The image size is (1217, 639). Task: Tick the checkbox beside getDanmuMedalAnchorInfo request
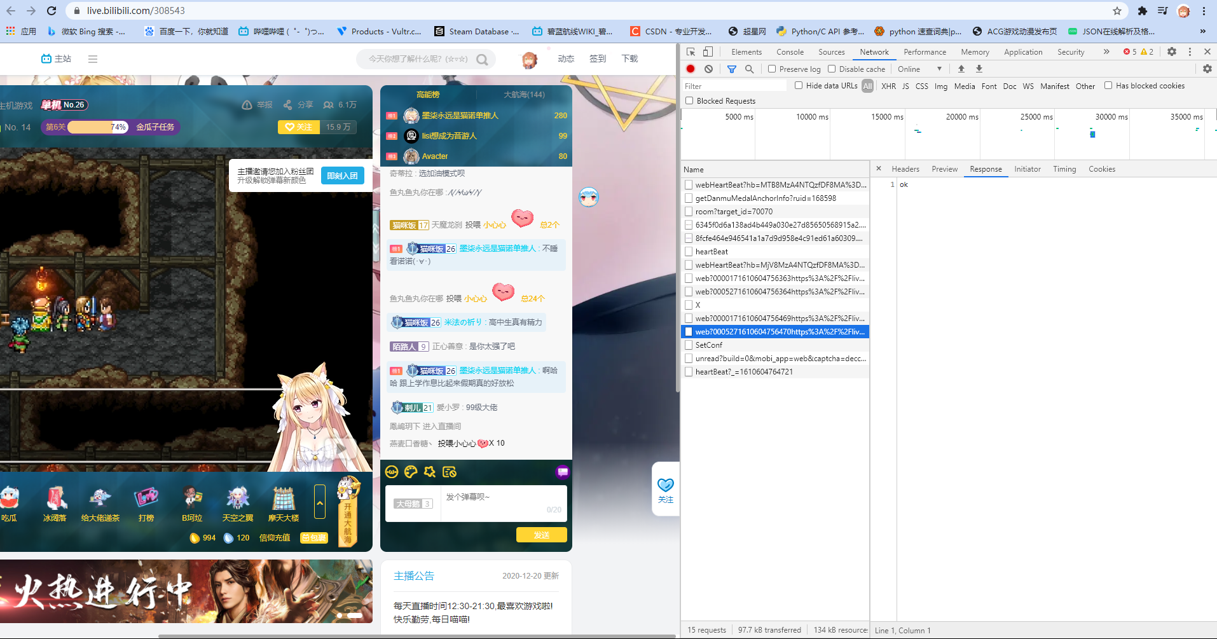(689, 198)
